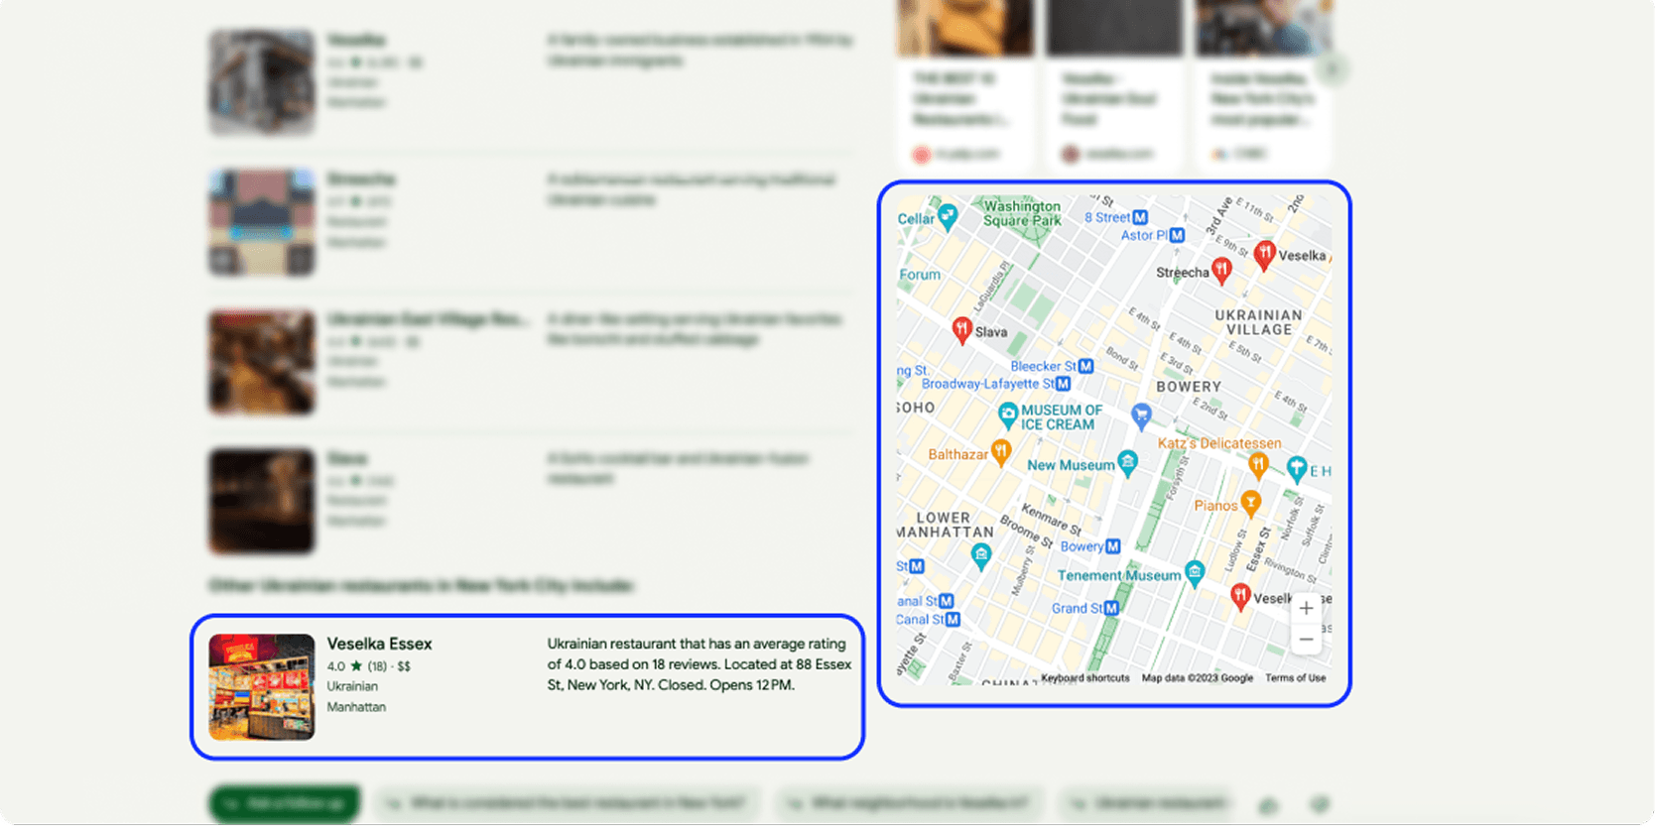This screenshot has width=1655, height=833.
Task: Click the Forum label on the map
Action: pyautogui.click(x=920, y=275)
